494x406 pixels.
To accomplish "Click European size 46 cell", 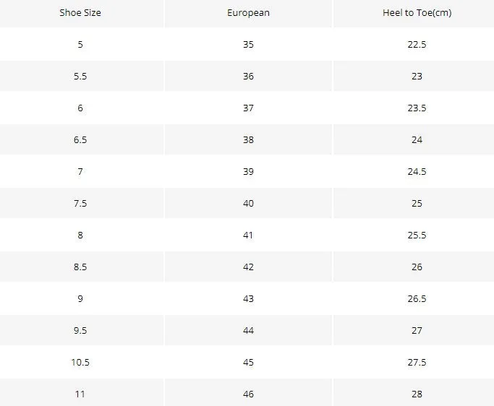I will [x=248, y=392].
